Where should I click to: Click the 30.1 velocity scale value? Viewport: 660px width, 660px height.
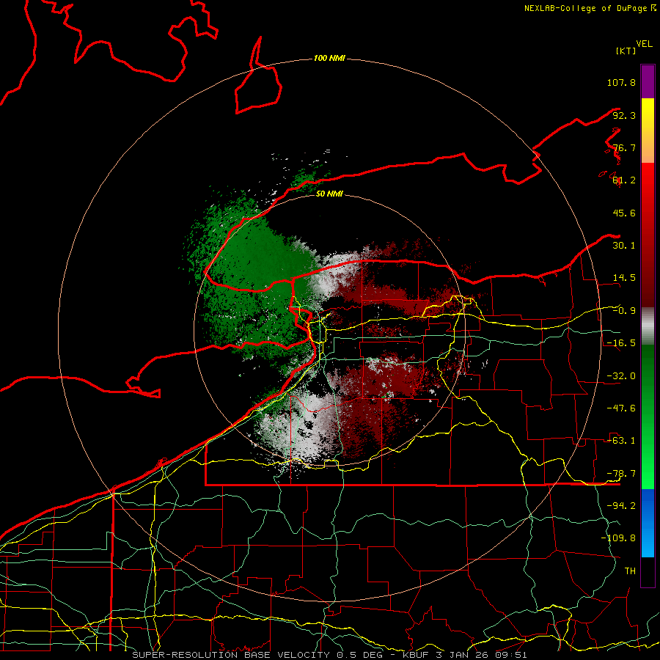click(624, 246)
